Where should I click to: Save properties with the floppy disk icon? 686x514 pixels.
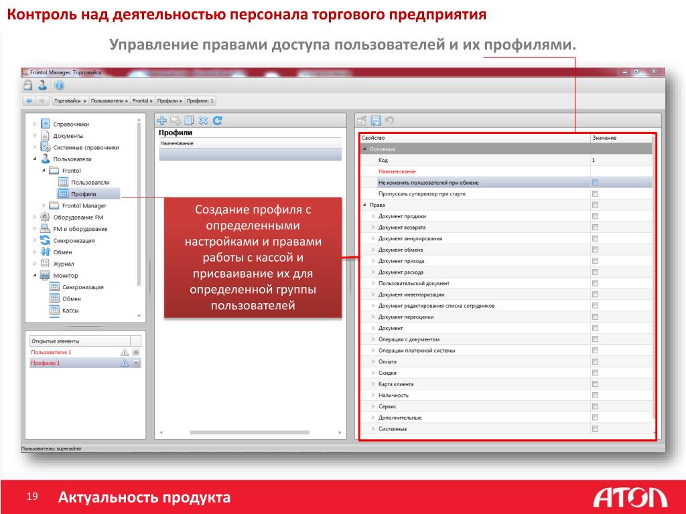pyautogui.click(x=375, y=120)
